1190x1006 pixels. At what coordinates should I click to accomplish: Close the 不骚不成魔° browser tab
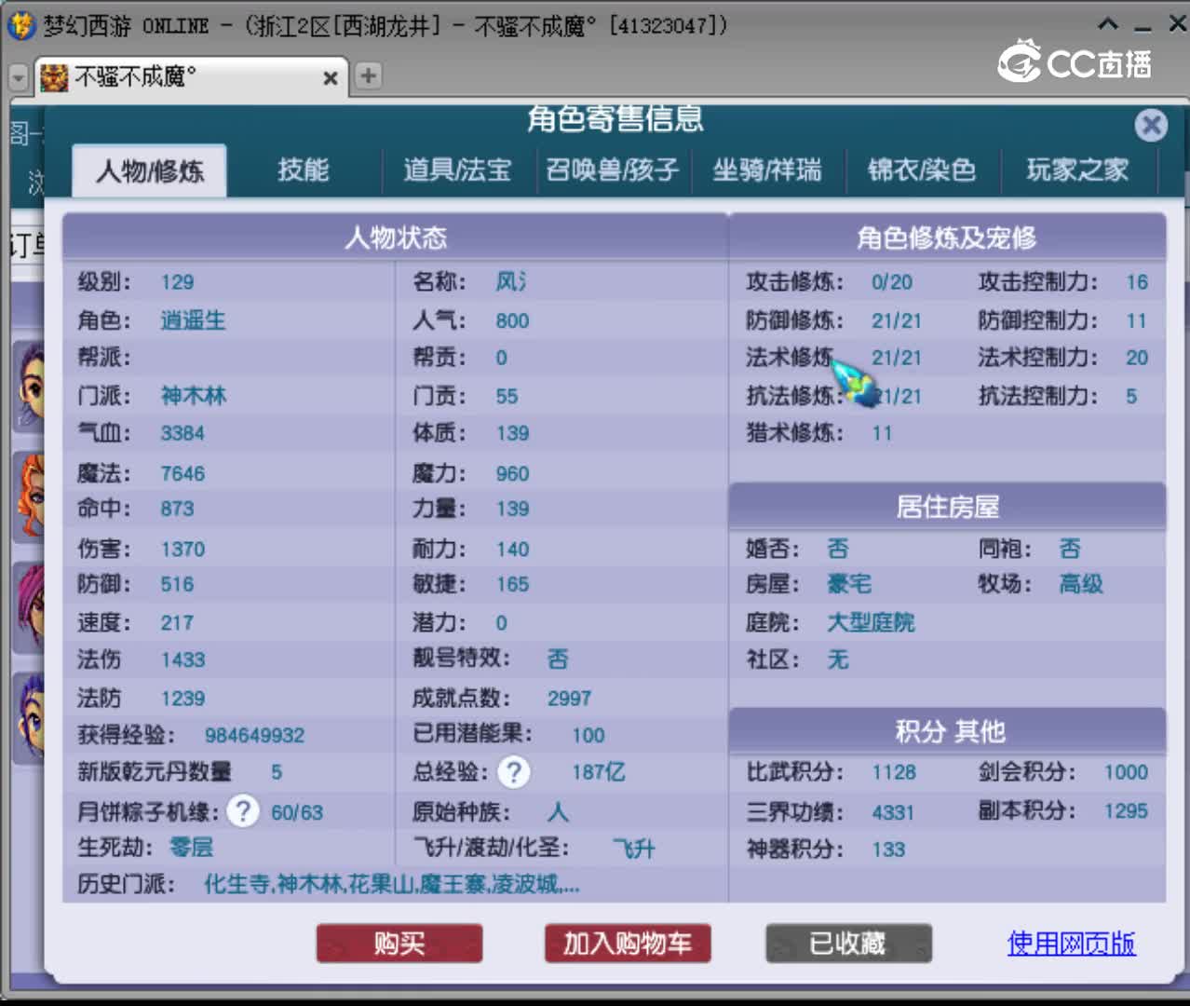click(x=330, y=78)
